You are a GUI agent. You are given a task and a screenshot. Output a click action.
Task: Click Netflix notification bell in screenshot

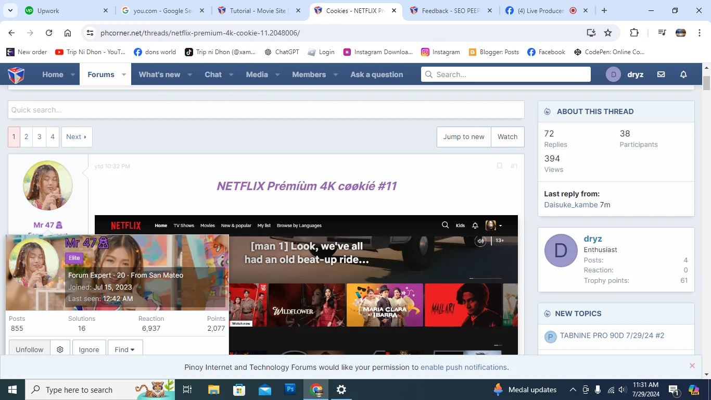point(475,226)
